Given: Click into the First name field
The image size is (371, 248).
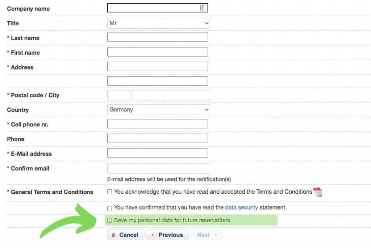Looking at the screenshot, I should pos(158,52).
